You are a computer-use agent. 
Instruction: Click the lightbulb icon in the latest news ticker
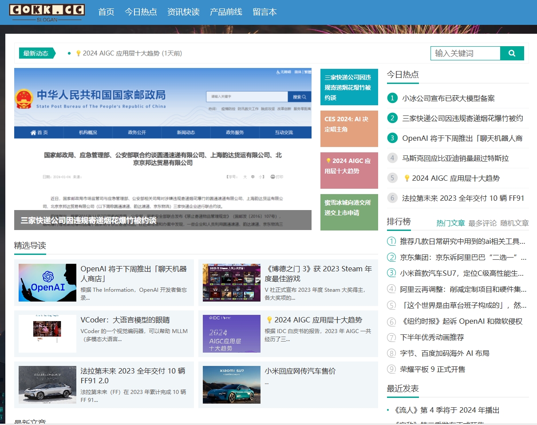coord(79,53)
